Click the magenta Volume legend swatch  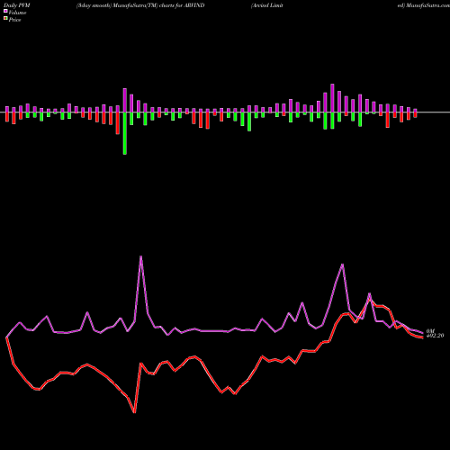click(x=5, y=12)
